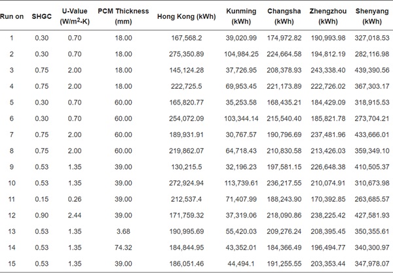This screenshot has height=273, width=393.
Task: Click the Shenyang (kWh) column header
Action: (x=372, y=16)
